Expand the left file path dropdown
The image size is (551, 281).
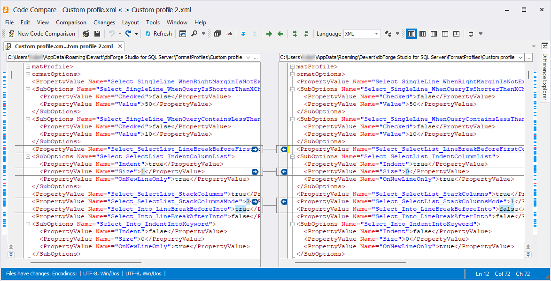(x=248, y=57)
